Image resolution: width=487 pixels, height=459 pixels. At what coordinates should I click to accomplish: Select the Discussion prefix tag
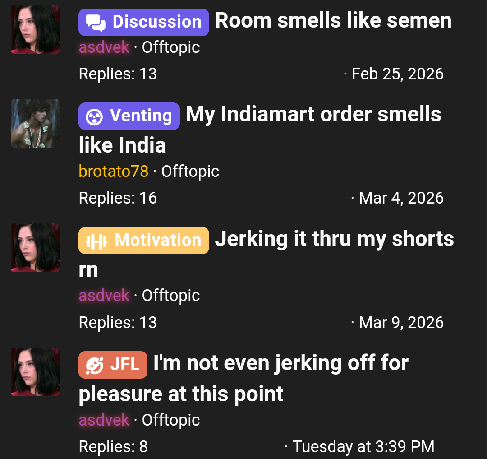tap(144, 23)
